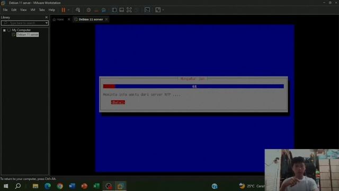Open PowerPoint from the taskbar

(84, 186)
